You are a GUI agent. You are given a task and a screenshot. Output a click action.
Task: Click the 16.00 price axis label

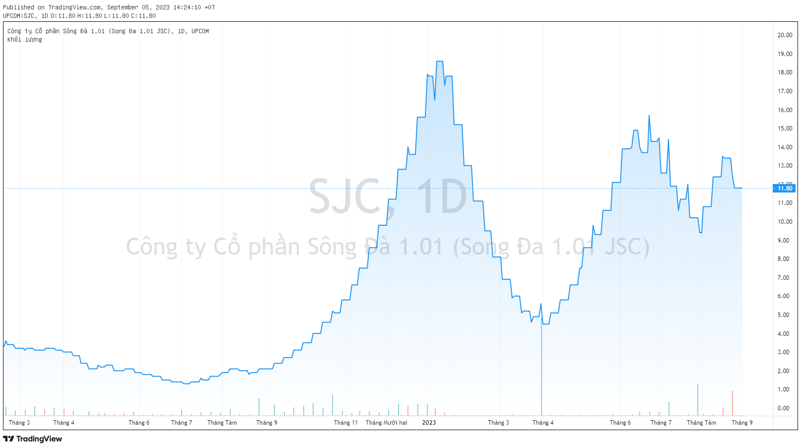click(785, 110)
